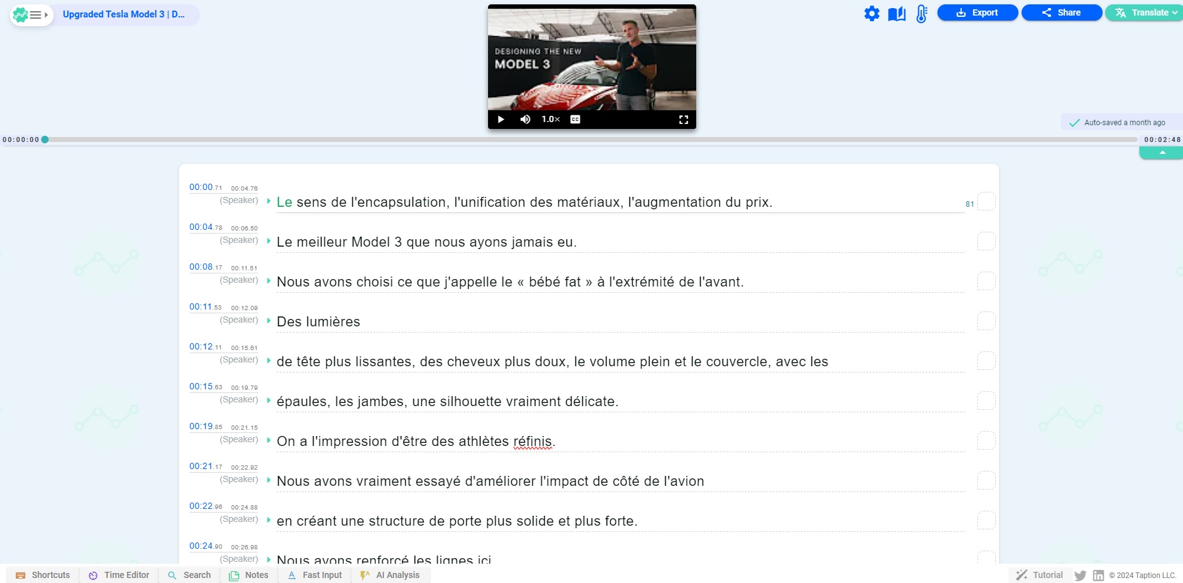Check the box for 'de tête plus lissantes' line
This screenshot has width=1183, height=583.
tap(986, 361)
